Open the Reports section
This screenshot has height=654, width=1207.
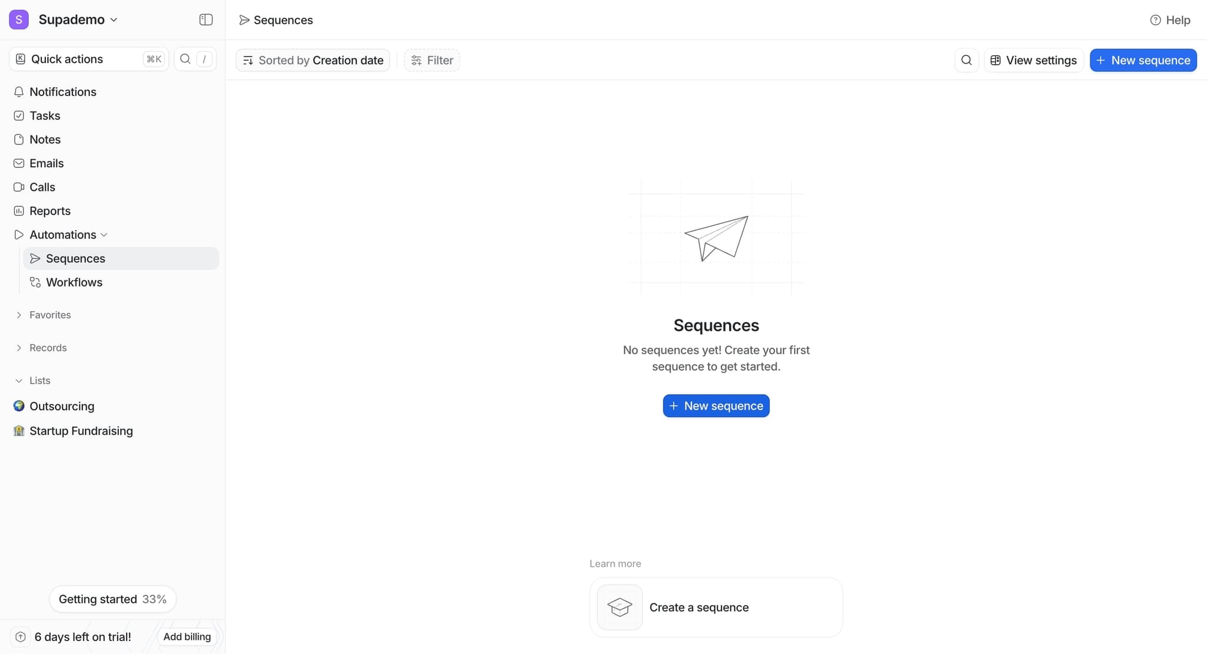50,211
